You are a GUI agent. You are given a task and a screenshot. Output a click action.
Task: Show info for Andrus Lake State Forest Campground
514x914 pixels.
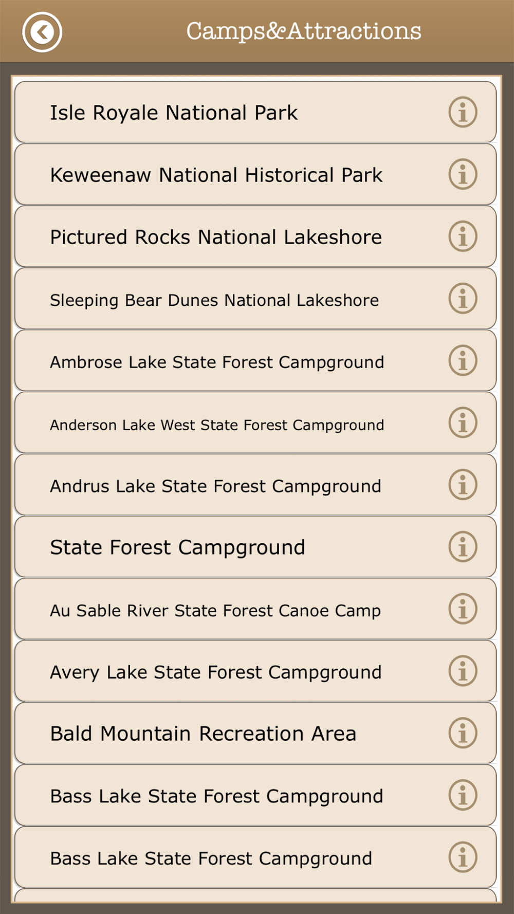[x=463, y=485]
